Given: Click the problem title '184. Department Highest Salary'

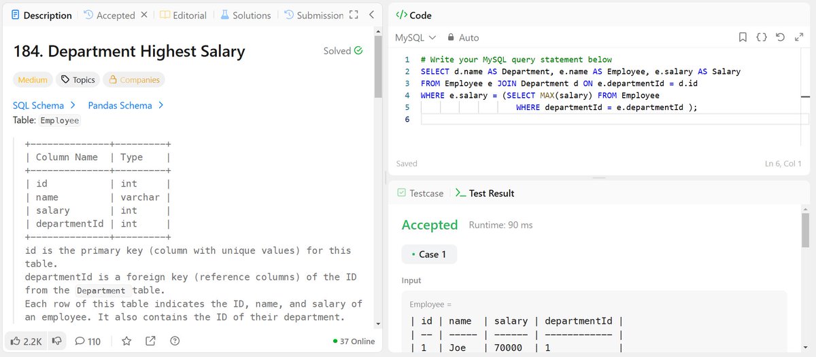Looking at the screenshot, I should 129,52.
